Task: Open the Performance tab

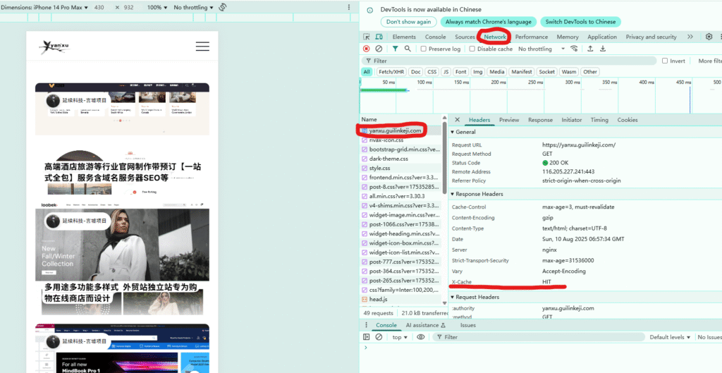Action: click(532, 37)
